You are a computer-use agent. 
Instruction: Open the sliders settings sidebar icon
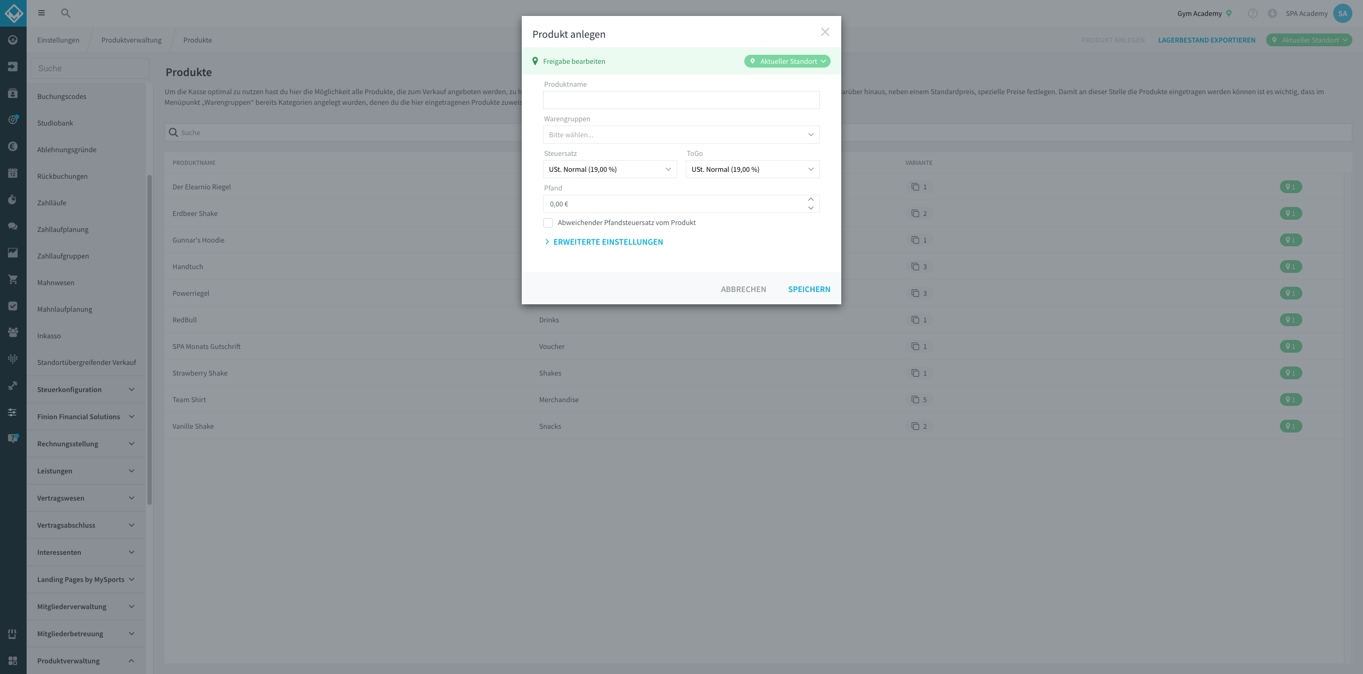coord(13,412)
